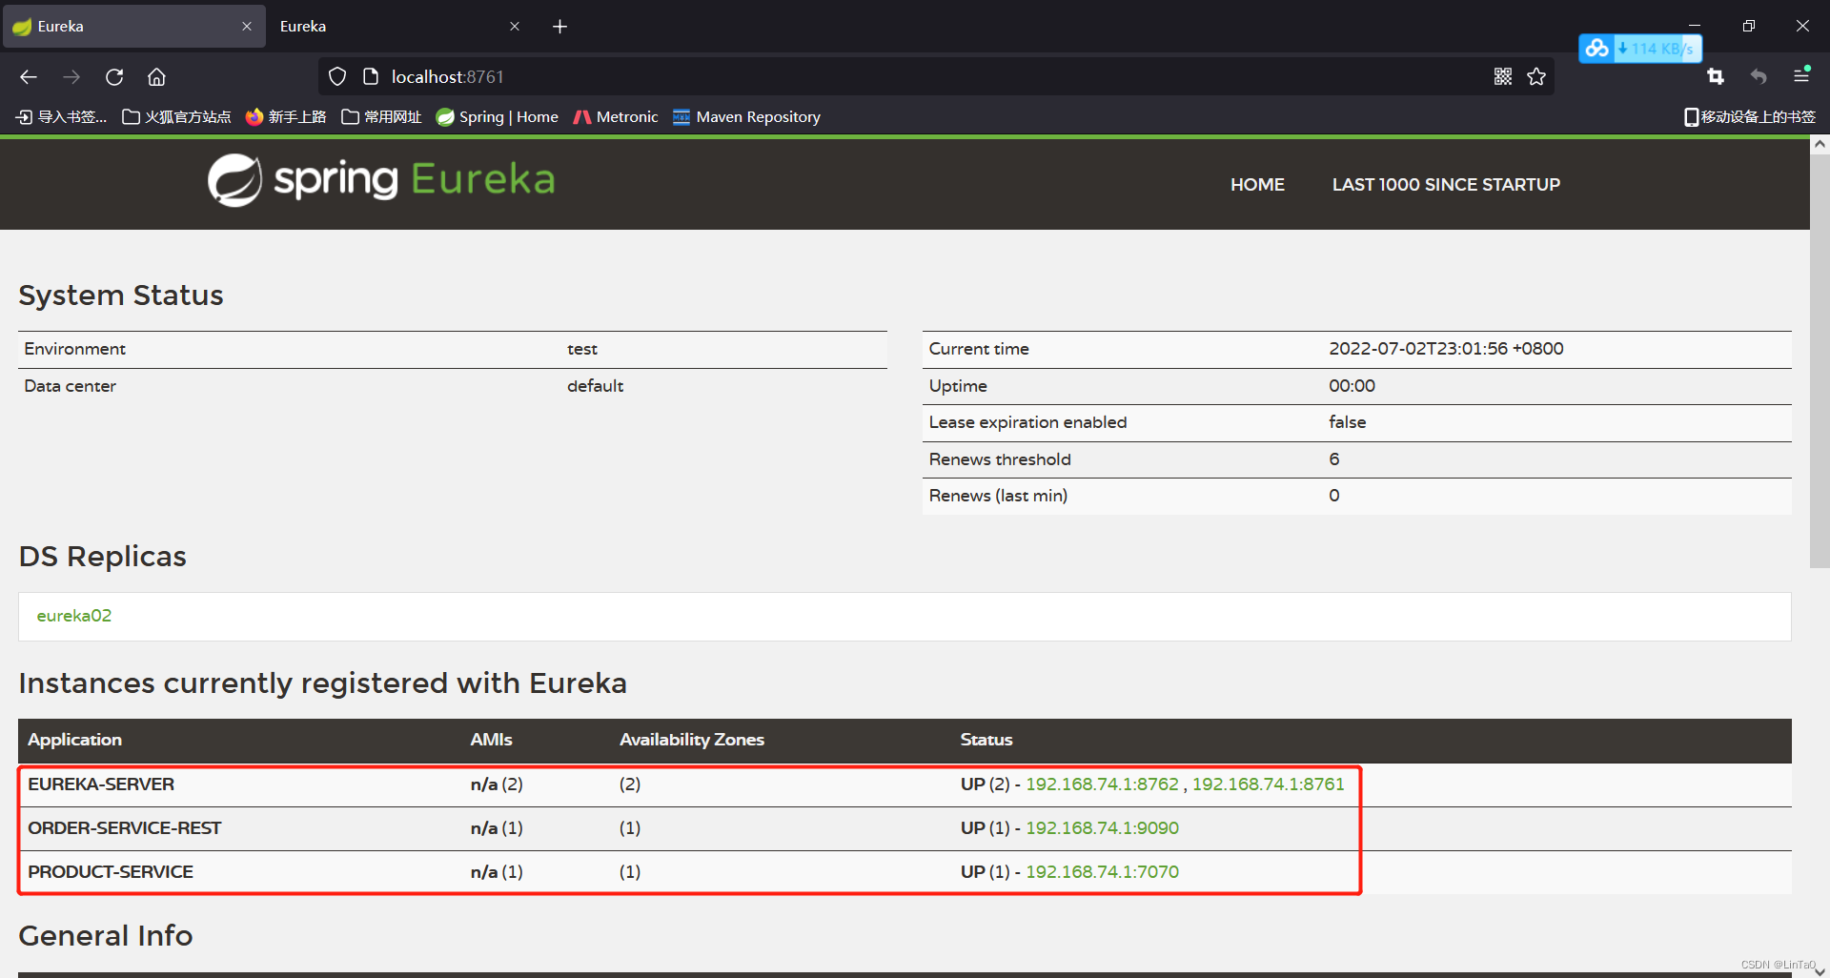Open the 火狐官方站点 bookmark folder
Image resolution: width=1830 pixels, height=978 pixels.
[x=177, y=117]
